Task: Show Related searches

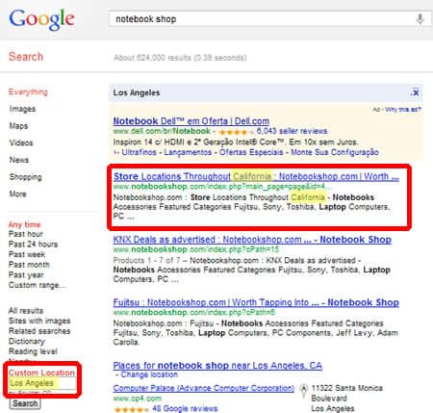Action: [x=39, y=331]
